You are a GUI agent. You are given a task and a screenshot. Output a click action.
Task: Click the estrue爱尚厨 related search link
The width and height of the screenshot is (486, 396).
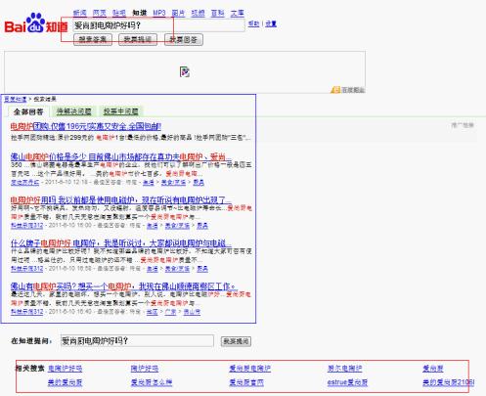[x=347, y=382]
